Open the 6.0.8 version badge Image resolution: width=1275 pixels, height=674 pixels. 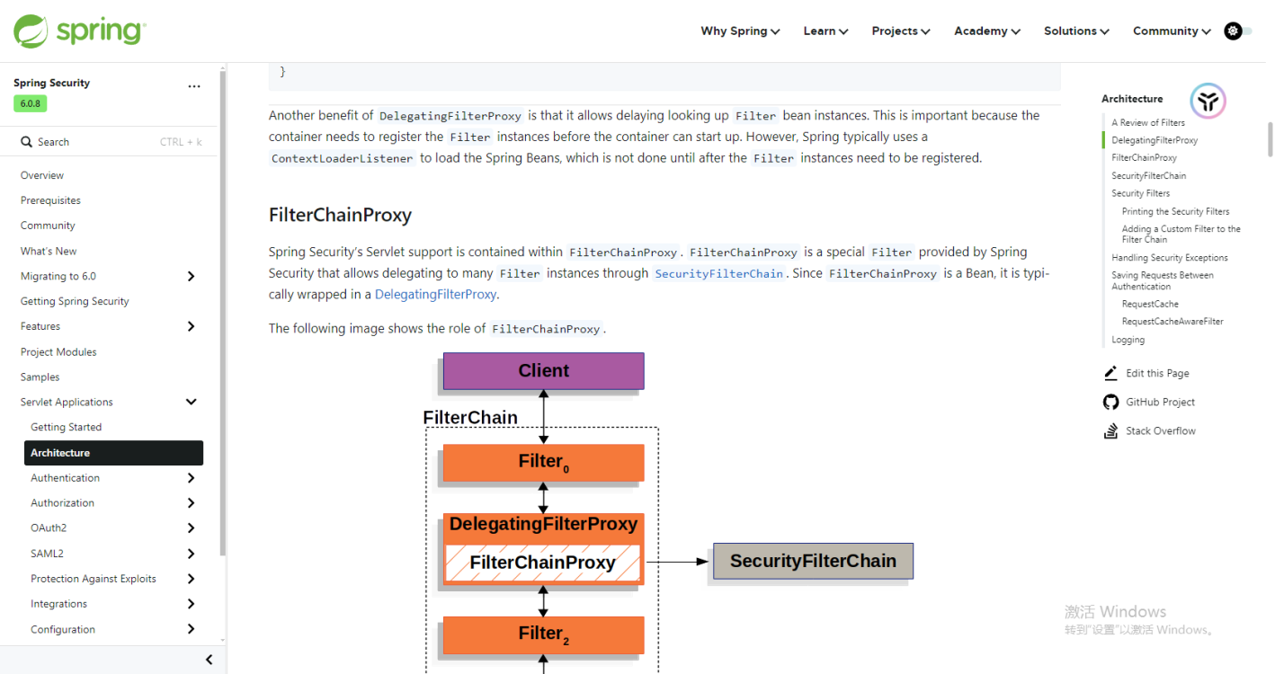point(30,103)
